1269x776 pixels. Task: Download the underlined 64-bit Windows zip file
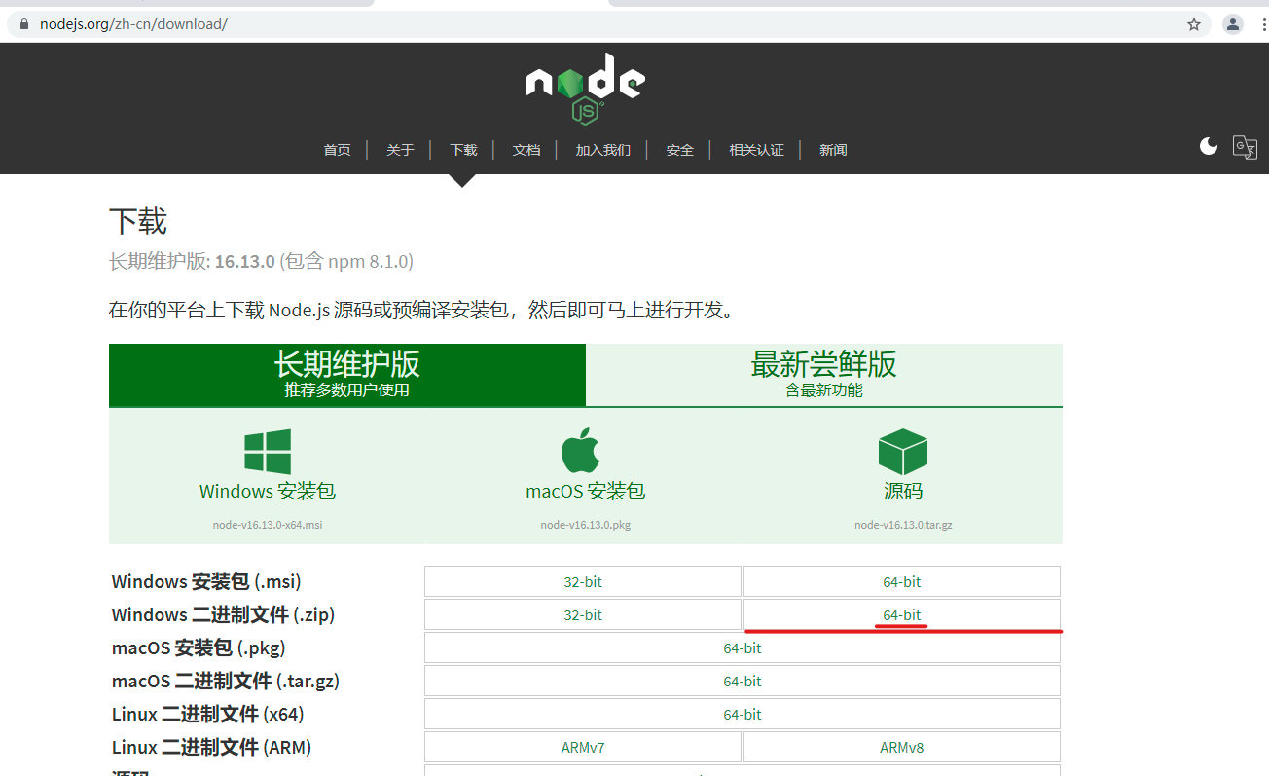(901, 614)
